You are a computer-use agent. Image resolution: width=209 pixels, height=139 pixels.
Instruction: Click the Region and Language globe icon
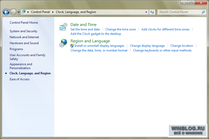63,43
